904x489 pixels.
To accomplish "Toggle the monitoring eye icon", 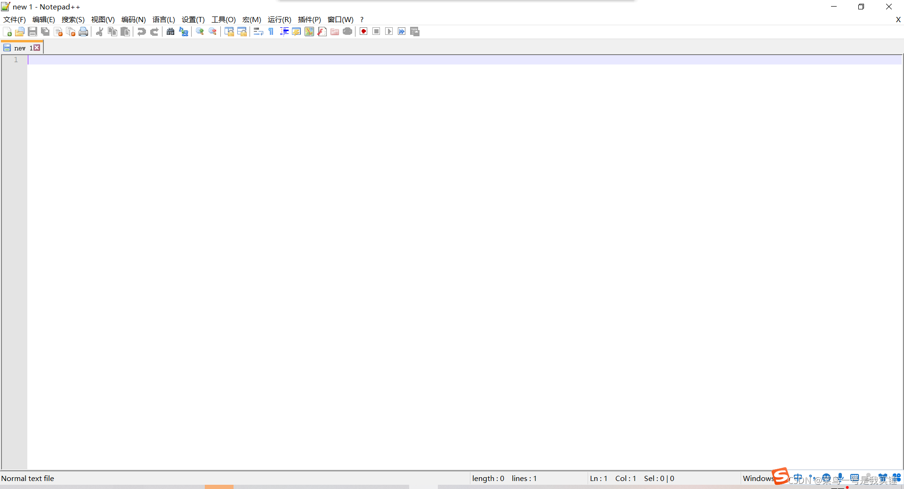I will coord(347,32).
